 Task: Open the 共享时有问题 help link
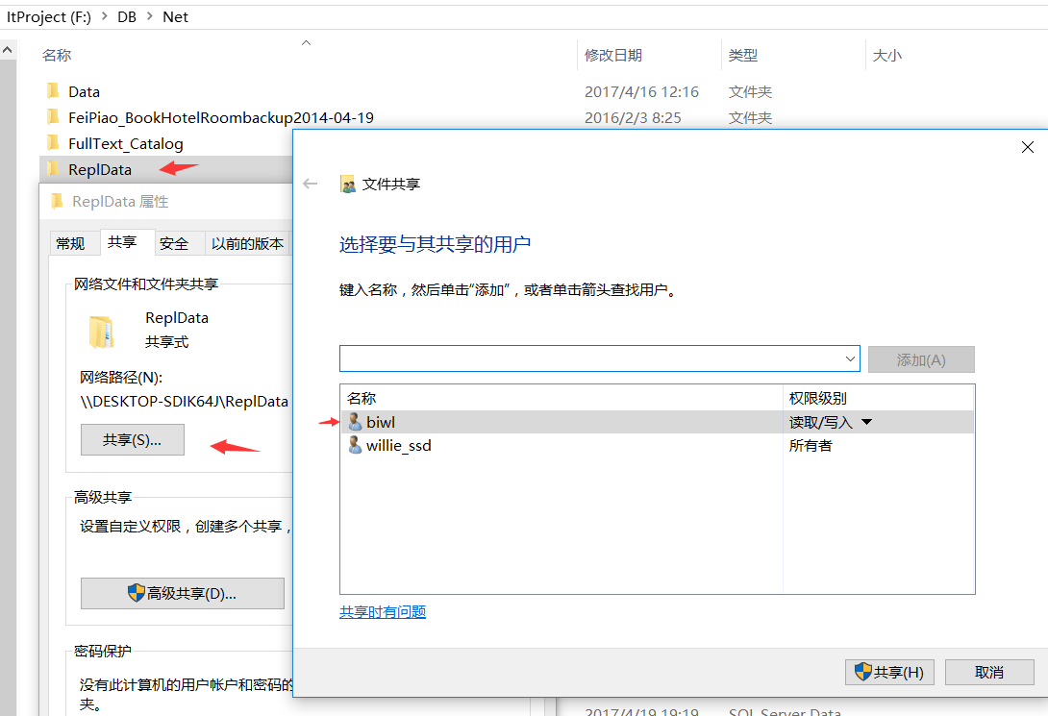coord(382,612)
